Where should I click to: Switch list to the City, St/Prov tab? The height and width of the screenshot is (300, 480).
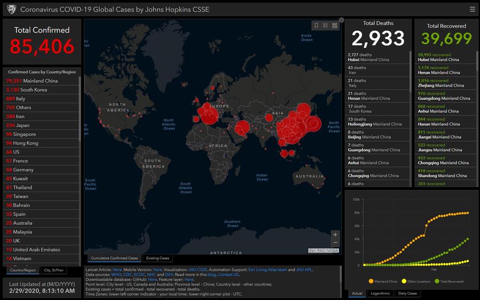point(53,270)
